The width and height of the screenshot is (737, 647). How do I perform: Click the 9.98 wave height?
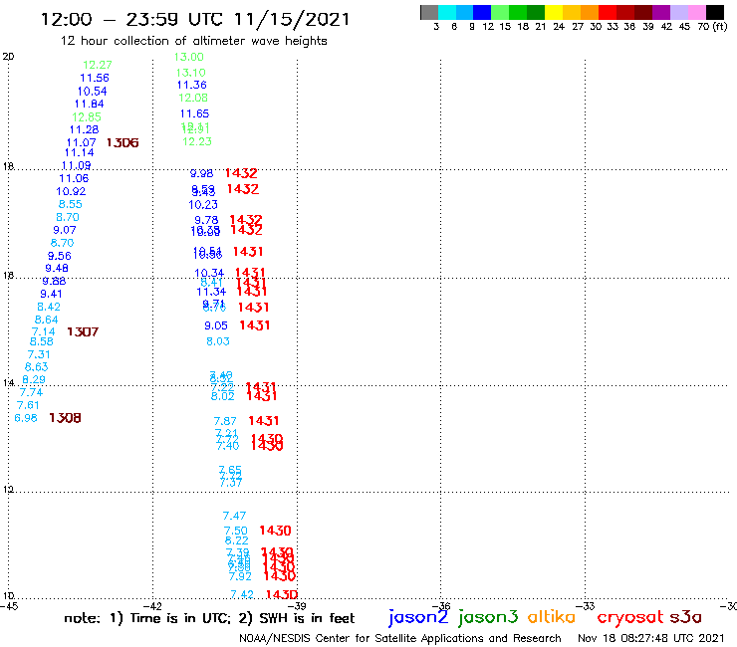pos(201,173)
